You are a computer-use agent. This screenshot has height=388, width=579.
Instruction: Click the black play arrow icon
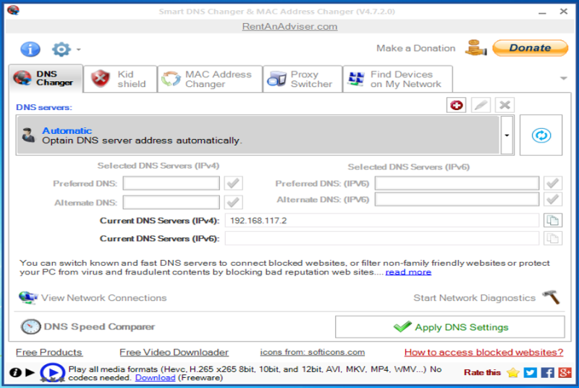[x=30, y=373]
